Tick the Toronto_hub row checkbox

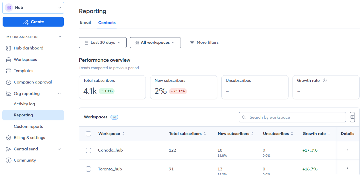pyautogui.click(x=88, y=169)
